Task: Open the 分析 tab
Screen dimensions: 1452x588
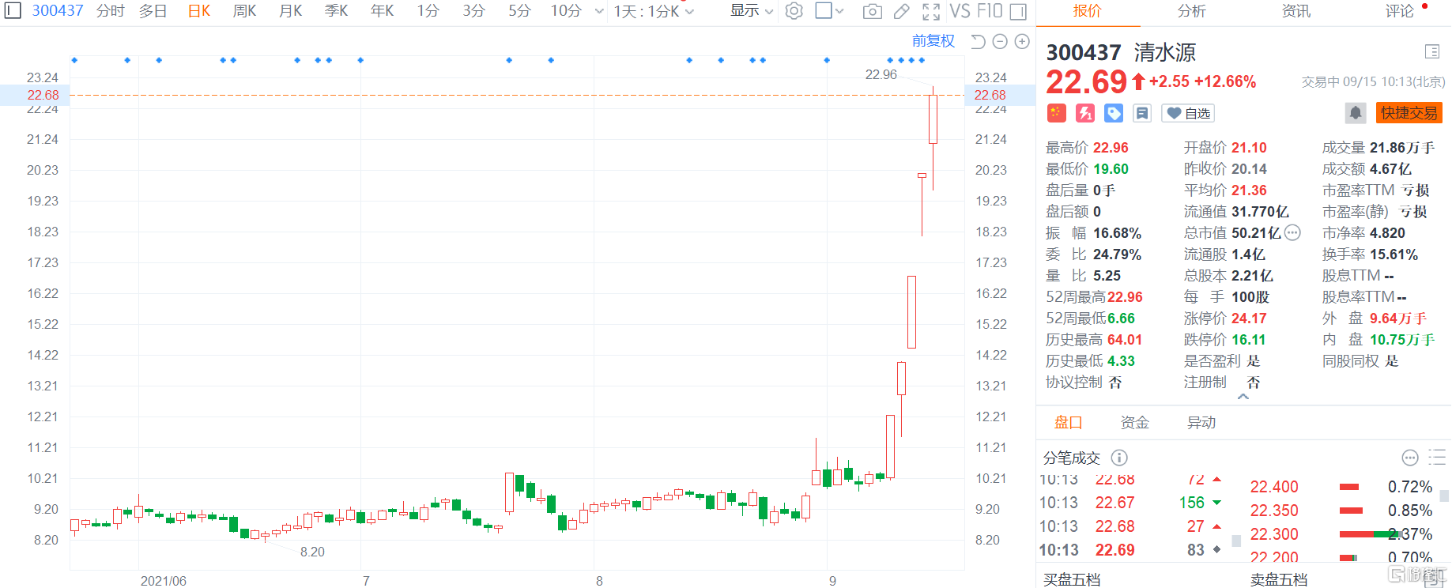Action: [x=1191, y=11]
